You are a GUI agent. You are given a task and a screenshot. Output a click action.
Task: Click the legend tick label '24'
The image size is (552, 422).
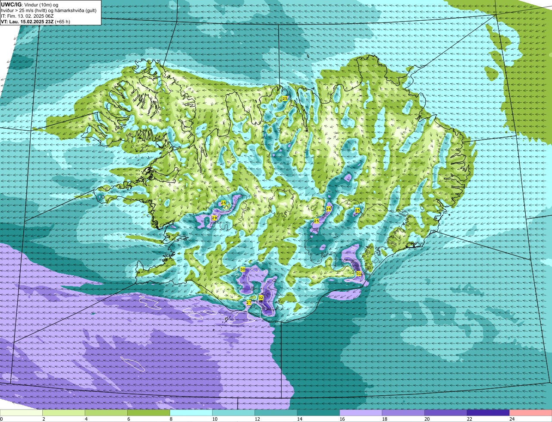pyautogui.click(x=511, y=419)
